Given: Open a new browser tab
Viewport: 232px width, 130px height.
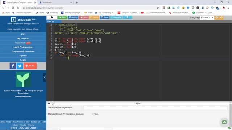Looking at the screenshot, I should (77, 3).
